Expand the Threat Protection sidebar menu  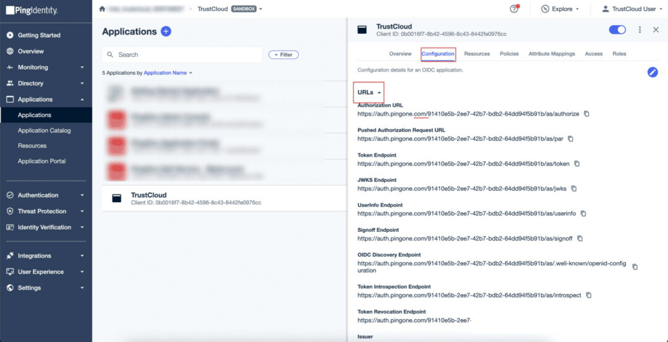click(82, 212)
